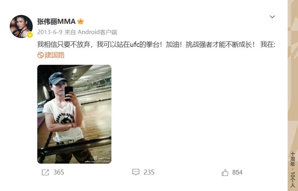Like the post with thumbs-up icon
Image resolution: width=298 pixels, height=191 pixels.
225,173
